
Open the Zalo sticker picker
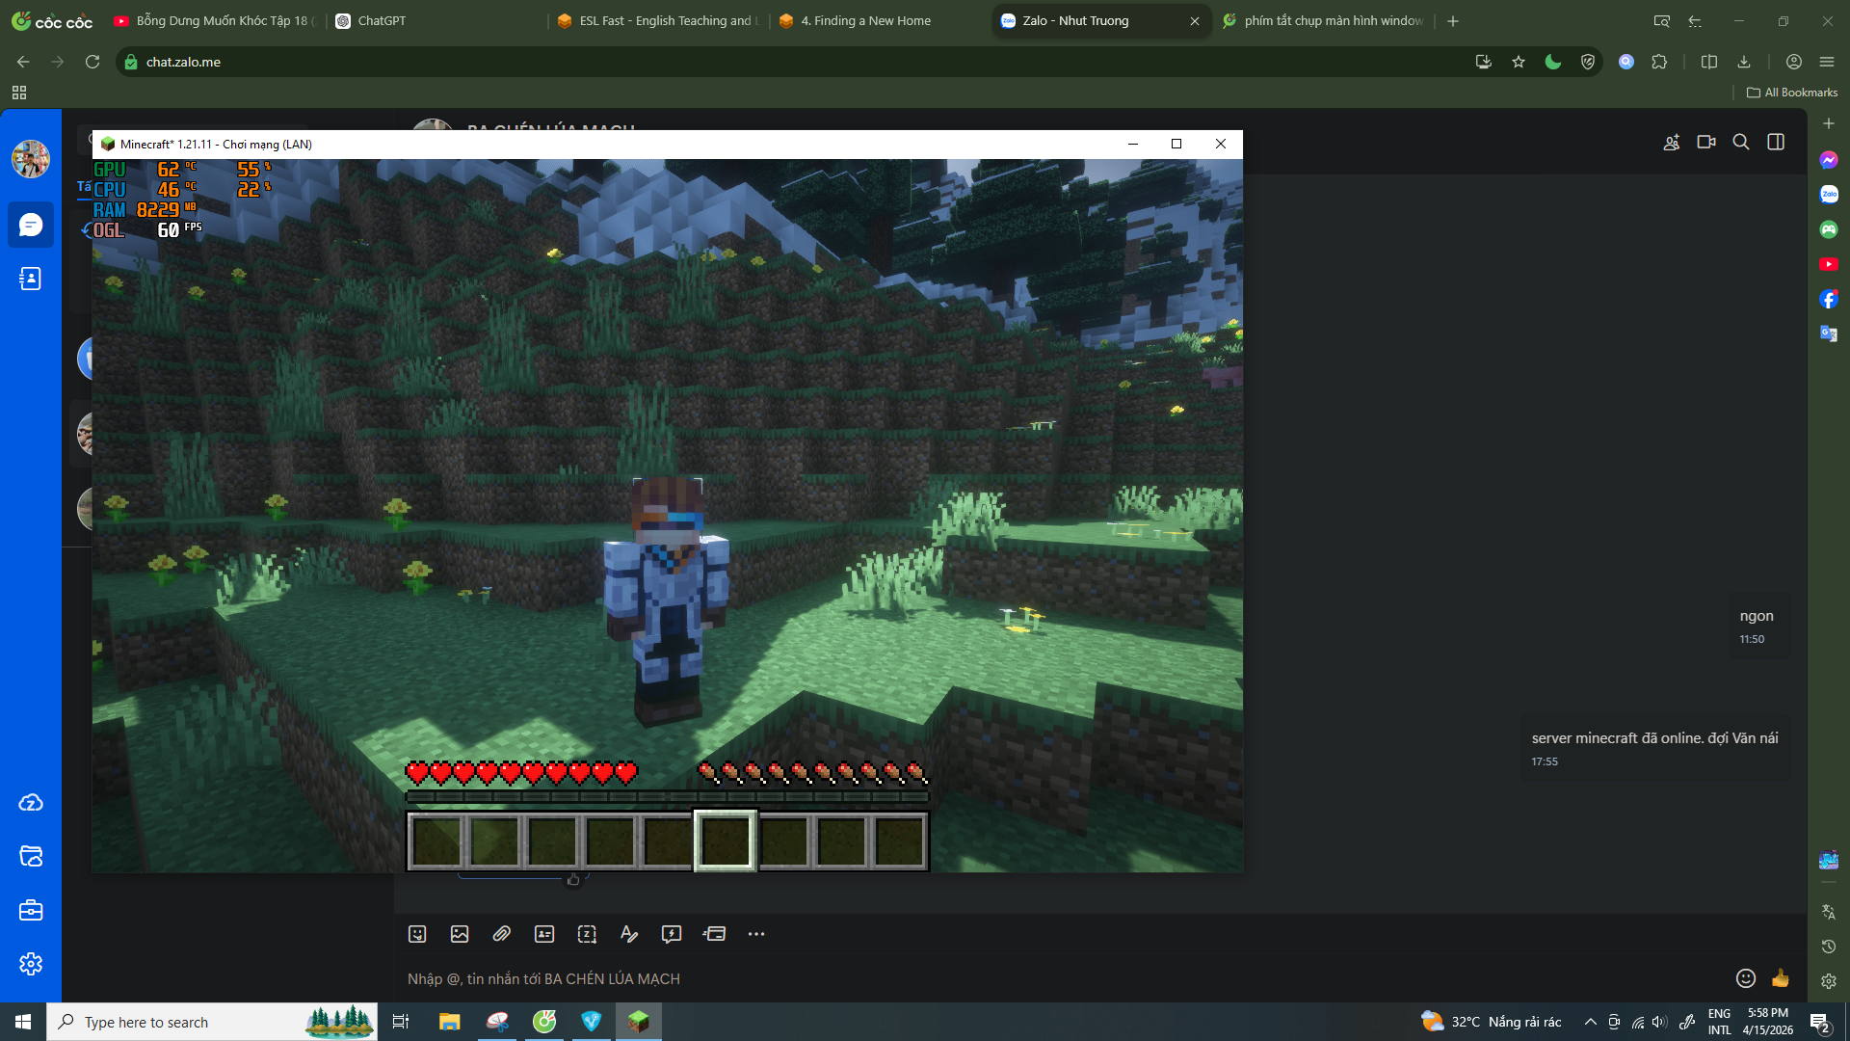click(x=417, y=934)
